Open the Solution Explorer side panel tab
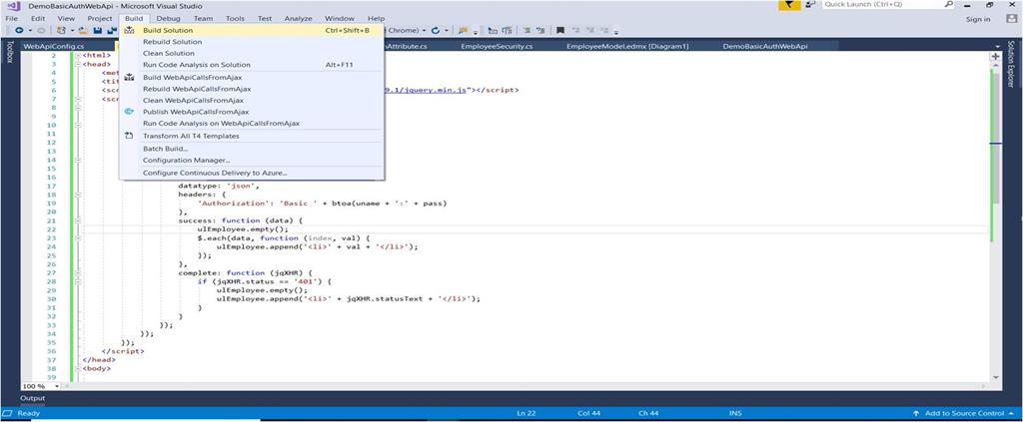Screen dimensions: 1023x422 tap(1011, 63)
